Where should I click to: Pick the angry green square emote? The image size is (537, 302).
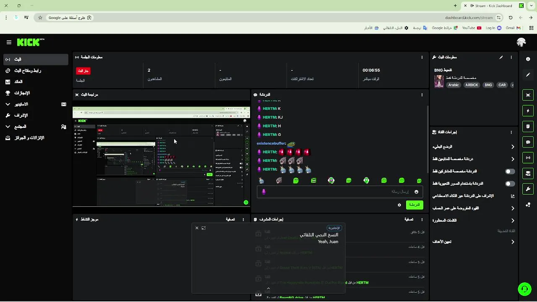tap(313, 180)
